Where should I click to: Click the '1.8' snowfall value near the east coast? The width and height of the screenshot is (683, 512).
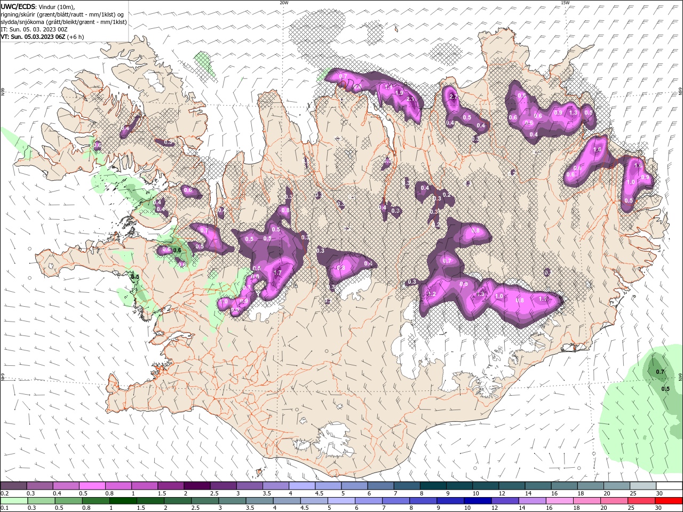(x=638, y=166)
